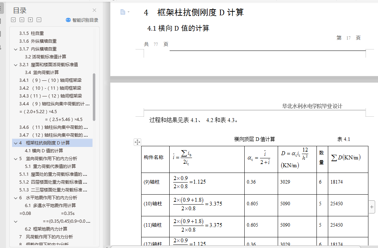Go to 7 风荷载作用下的内力分析

[x=46, y=237]
